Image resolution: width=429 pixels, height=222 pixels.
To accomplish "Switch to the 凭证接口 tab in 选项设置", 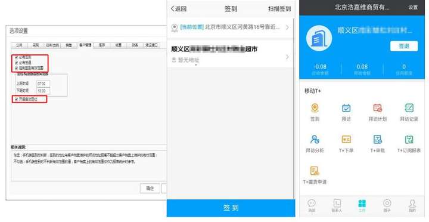I will (x=151, y=45).
